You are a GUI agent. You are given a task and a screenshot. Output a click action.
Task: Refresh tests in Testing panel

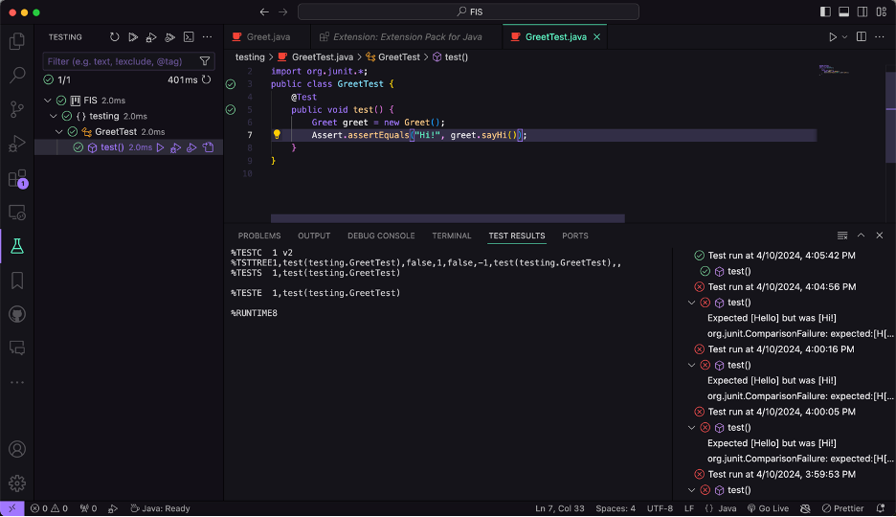pyautogui.click(x=114, y=37)
